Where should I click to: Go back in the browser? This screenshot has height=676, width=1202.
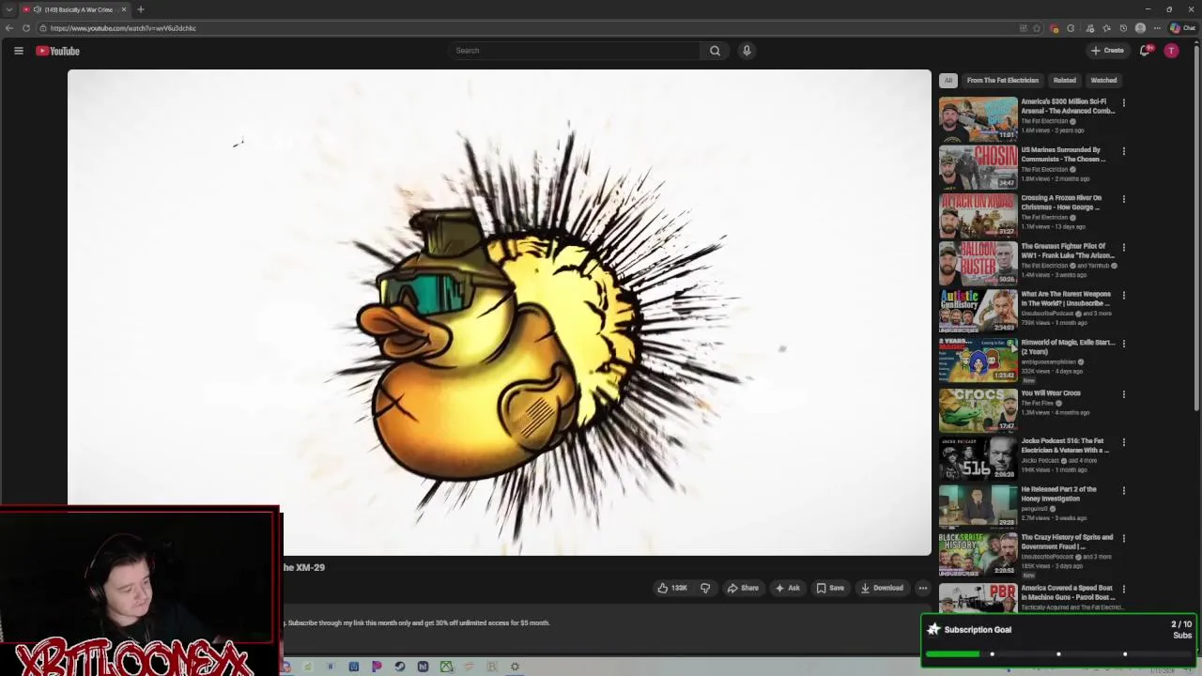click(9, 28)
